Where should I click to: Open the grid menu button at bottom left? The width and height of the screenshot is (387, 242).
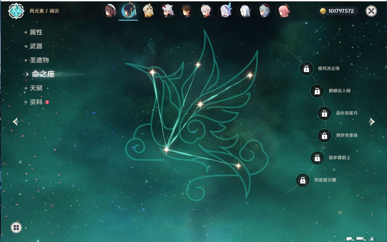(x=16, y=228)
